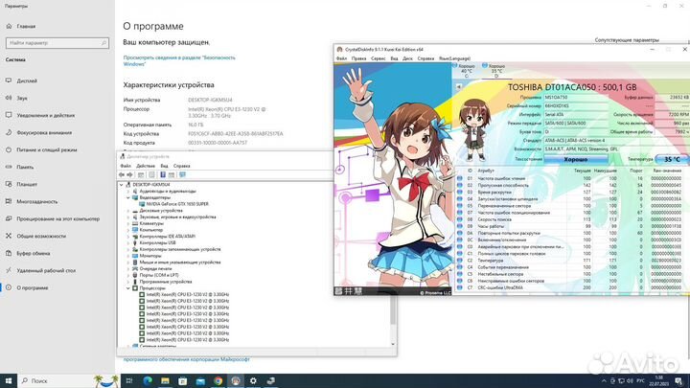This screenshot has width=690, height=388.
Task: Open Диск menu in CrystalDiskInfo
Action: (x=407, y=58)
